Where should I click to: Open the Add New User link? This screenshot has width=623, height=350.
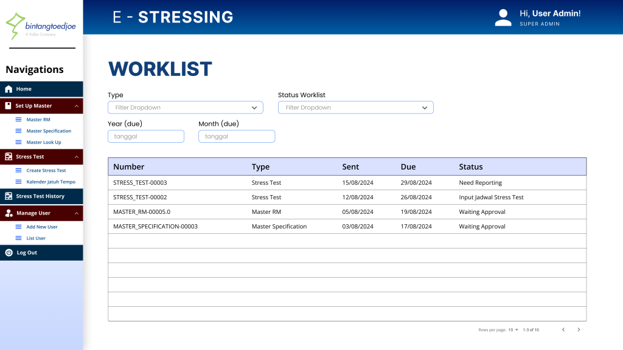pyautogui.click(x=42, y=227)
